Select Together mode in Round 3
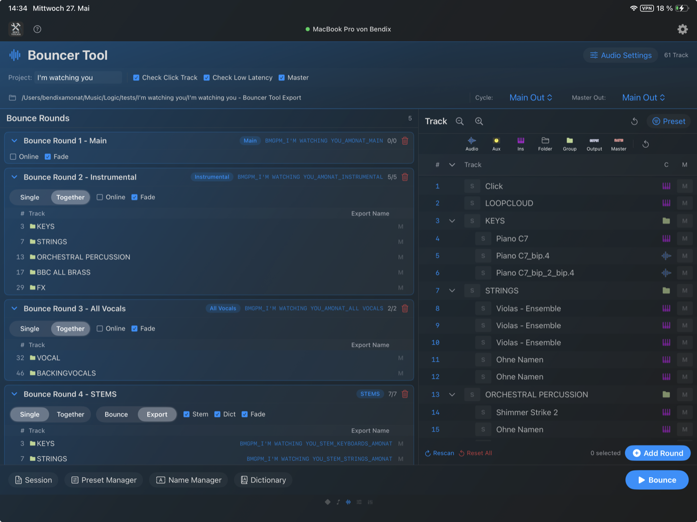The height and width of the screenshot is (522, 697). coord(70,329)
